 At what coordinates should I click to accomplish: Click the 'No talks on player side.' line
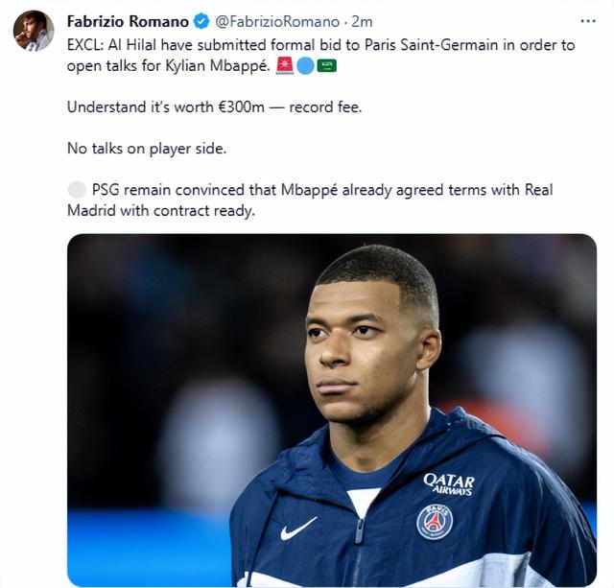pos(147,149)
